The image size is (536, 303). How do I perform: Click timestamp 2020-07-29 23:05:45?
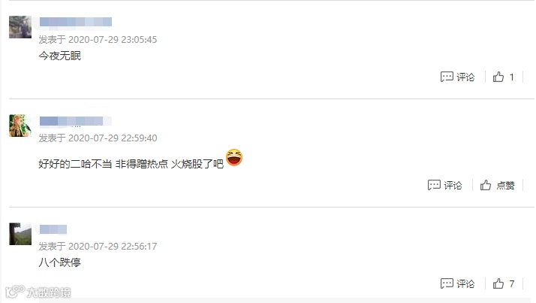(x=113, y=39)
